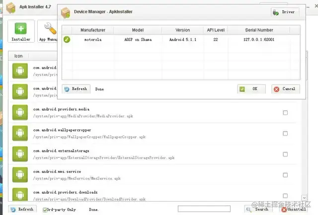The width and height of the screenshot is (318, 215).
Task: Click the MediaProvider.apk path text
Action: 83,116
